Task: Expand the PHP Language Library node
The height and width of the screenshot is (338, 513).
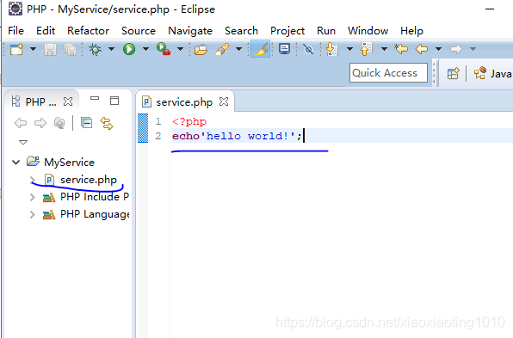Action: [x=33, y=214]
